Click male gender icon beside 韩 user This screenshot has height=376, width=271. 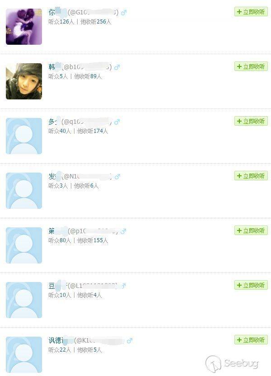[117, 67]
